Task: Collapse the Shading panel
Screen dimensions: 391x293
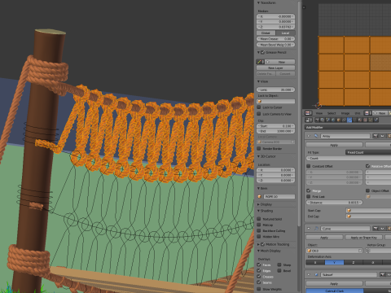Action: pyautogui.click(x=258, y=211)
